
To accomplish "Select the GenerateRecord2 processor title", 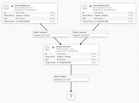I will [101, 6].
